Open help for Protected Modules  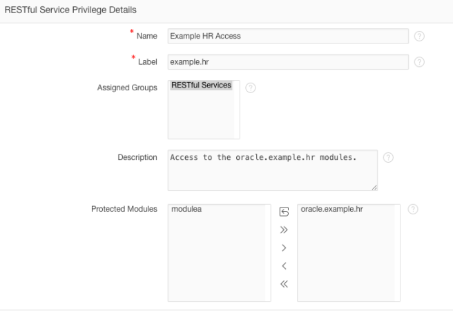tap(413, 209)
